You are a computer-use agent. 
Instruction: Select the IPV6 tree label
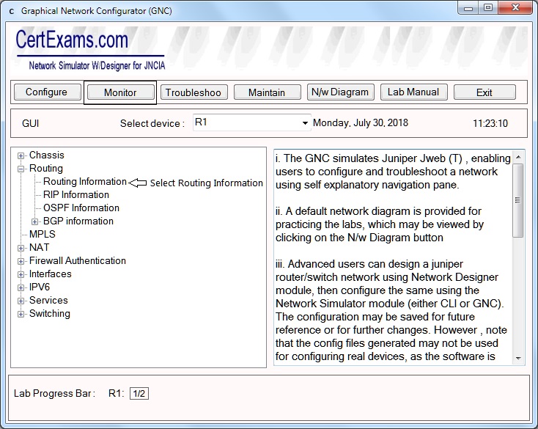tap(40, 287)
